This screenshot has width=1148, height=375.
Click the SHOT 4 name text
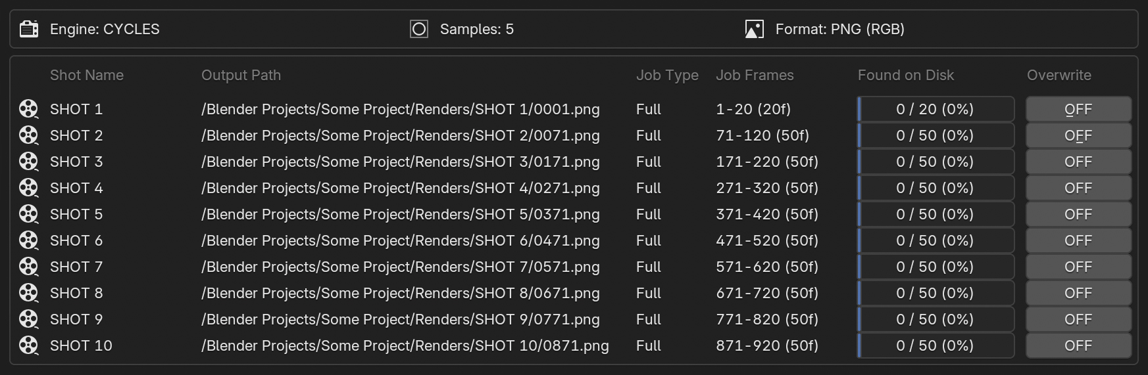pyautogui.click(x=76, y=188)
